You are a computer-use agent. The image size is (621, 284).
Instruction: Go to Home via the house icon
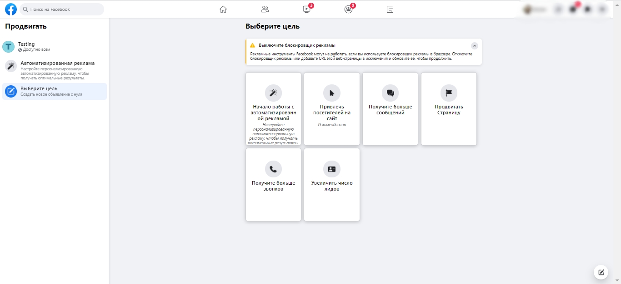tap(223, 9)
